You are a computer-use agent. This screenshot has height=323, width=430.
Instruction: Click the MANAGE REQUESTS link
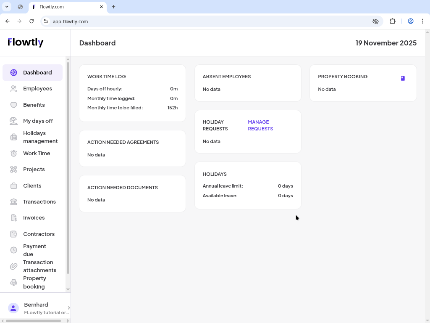pos(260,125)
